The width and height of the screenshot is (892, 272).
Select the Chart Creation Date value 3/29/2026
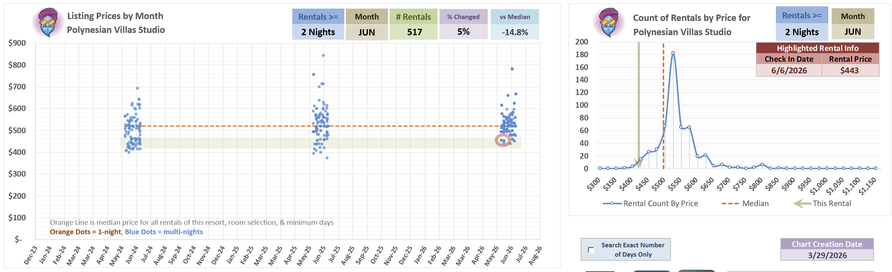point(827,255)
